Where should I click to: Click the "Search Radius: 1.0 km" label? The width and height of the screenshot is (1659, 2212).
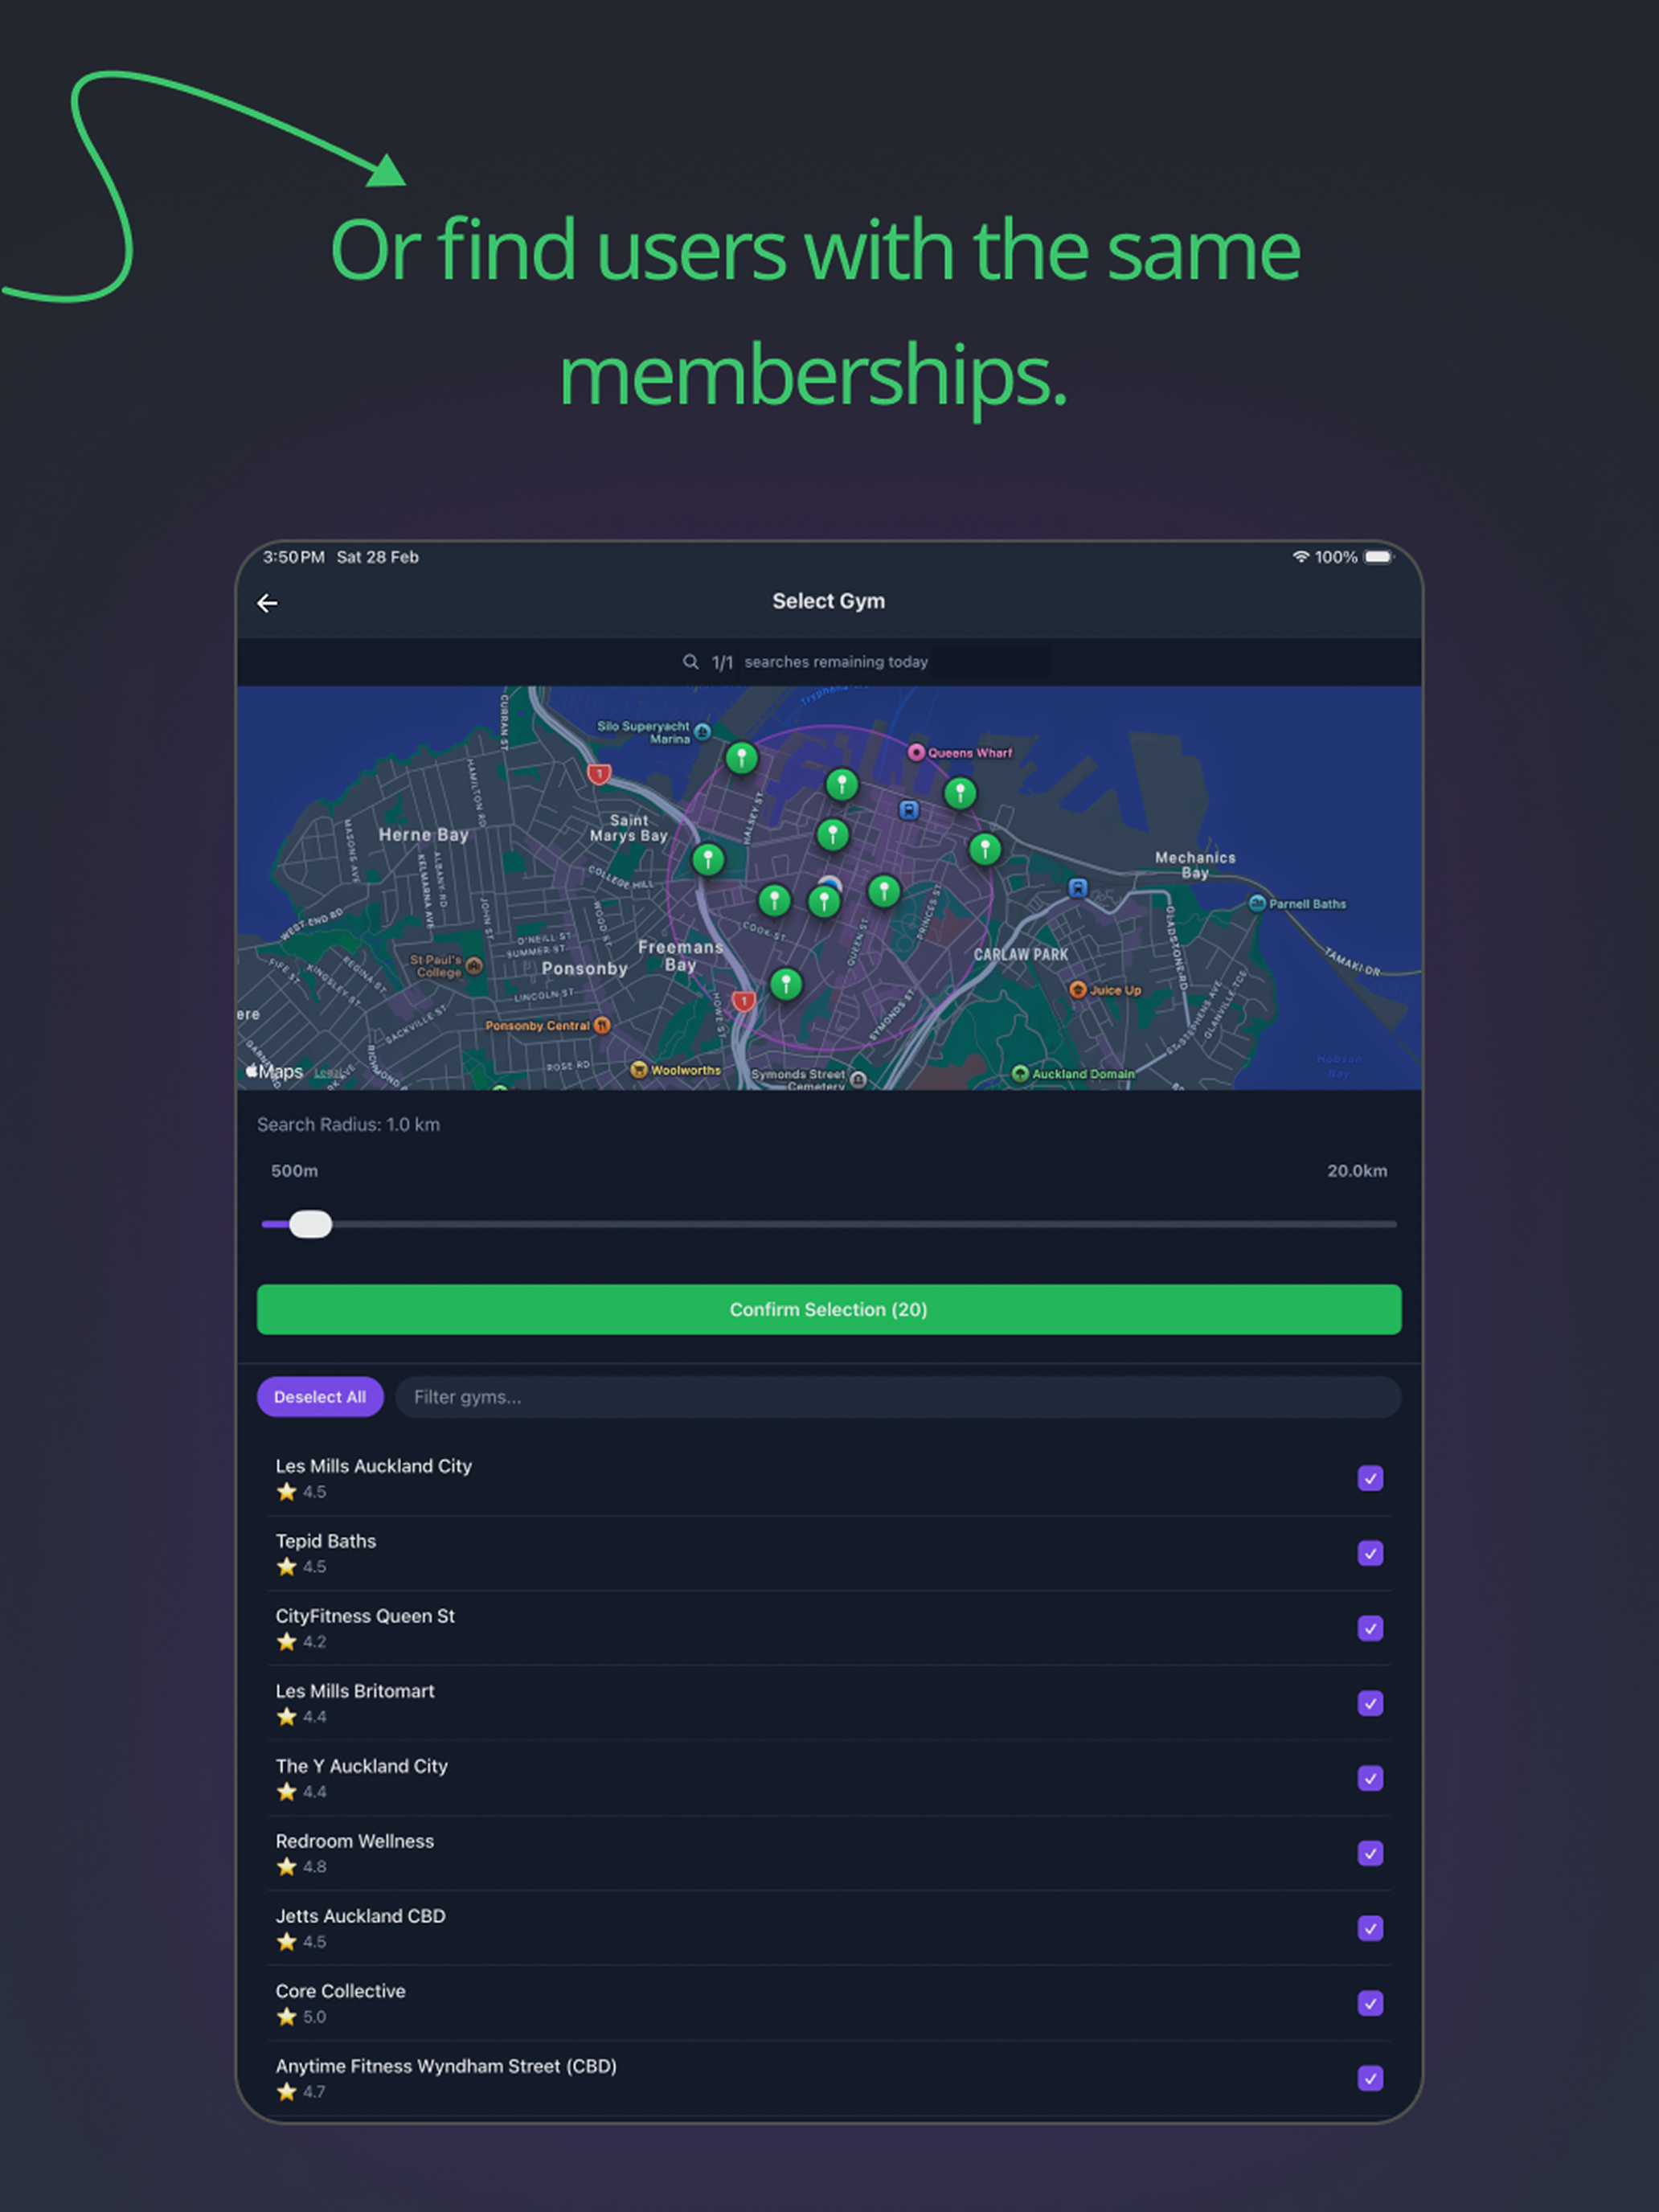click(x=348, y=1125)
